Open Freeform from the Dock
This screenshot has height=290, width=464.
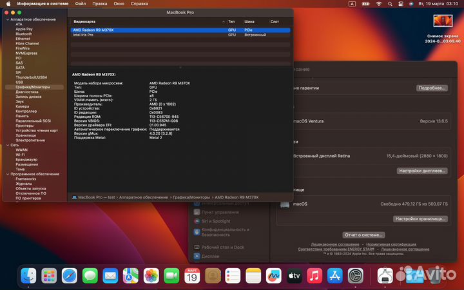(x=274, y=276)
